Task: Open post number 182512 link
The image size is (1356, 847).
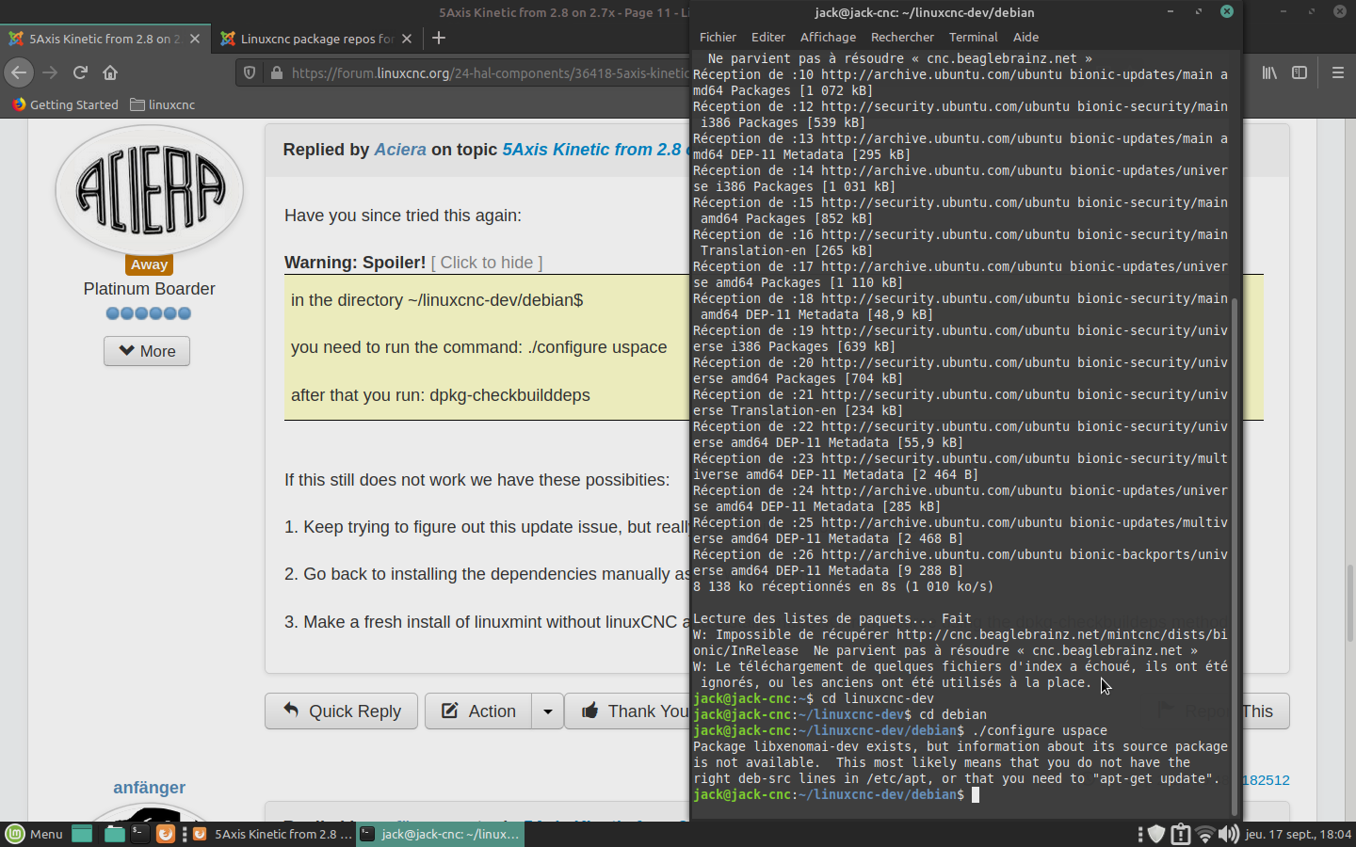Action: point(1267,780)
